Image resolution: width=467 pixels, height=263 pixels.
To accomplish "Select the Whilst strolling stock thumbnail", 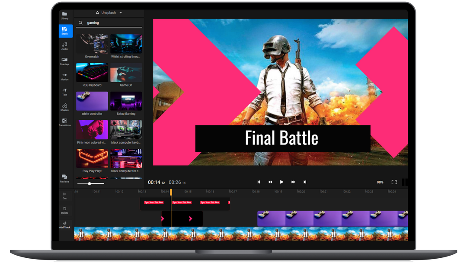I will [126, 44].
